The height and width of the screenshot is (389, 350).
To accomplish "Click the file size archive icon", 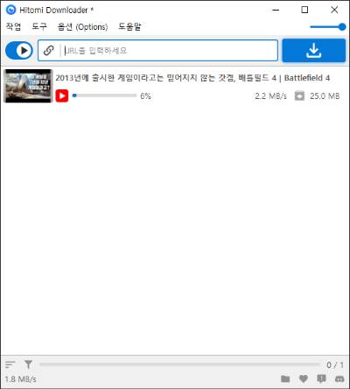I will point(299,95).
